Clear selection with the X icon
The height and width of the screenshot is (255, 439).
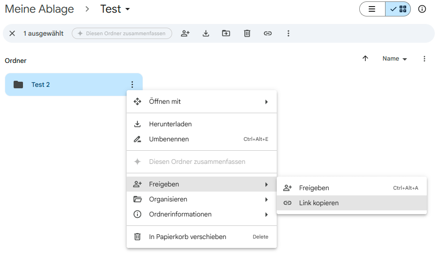click(x=12, y=33)
